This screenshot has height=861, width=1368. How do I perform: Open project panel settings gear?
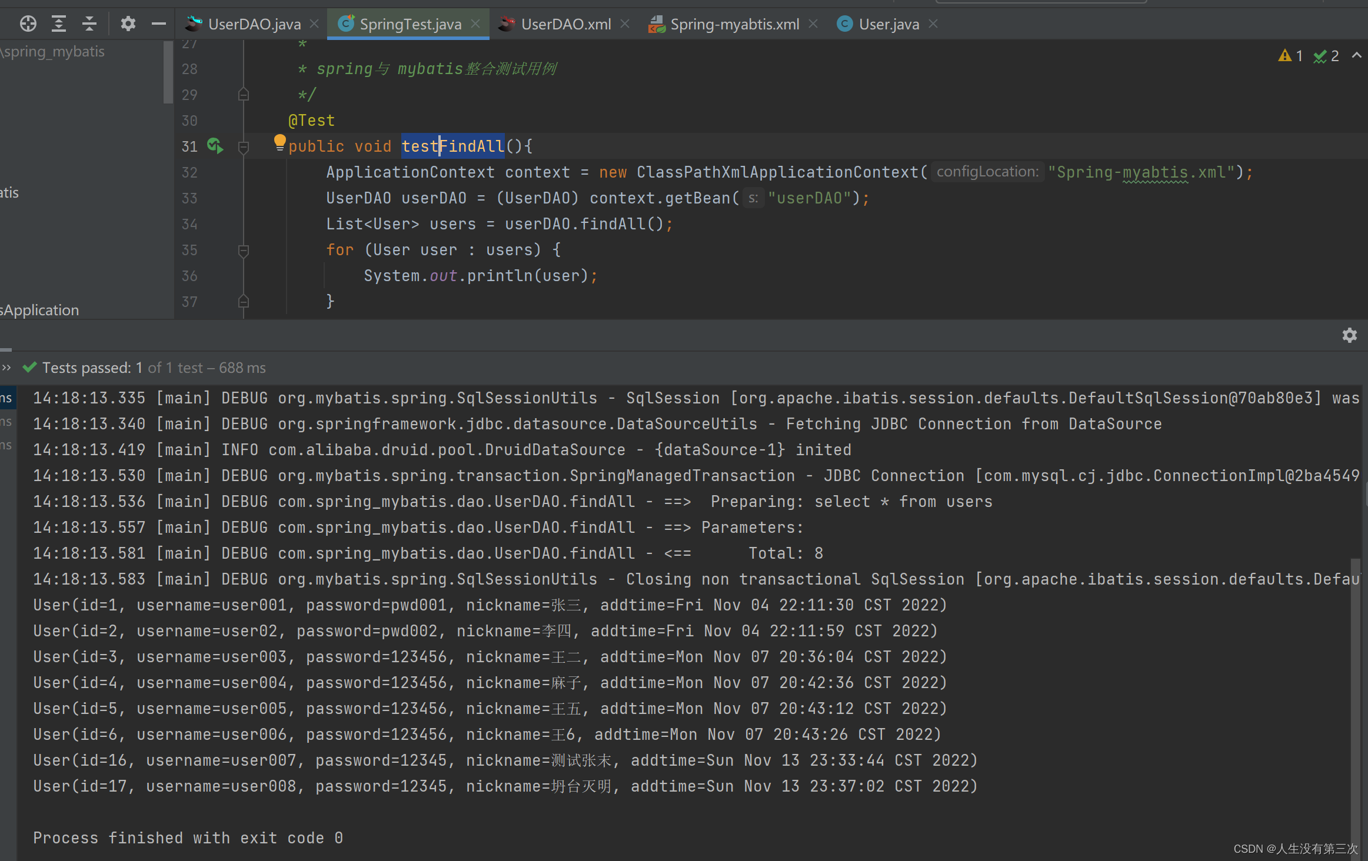128,24
